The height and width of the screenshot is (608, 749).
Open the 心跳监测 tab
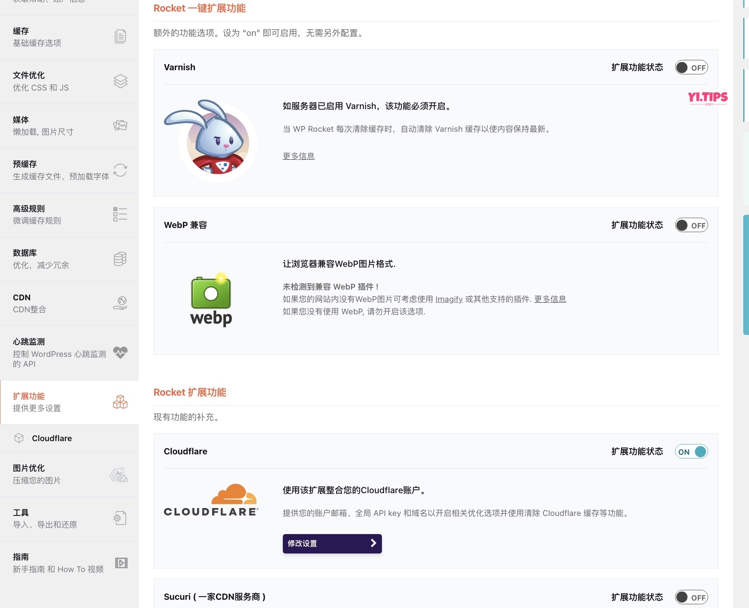pyautogui.click(x=69, y=353)
